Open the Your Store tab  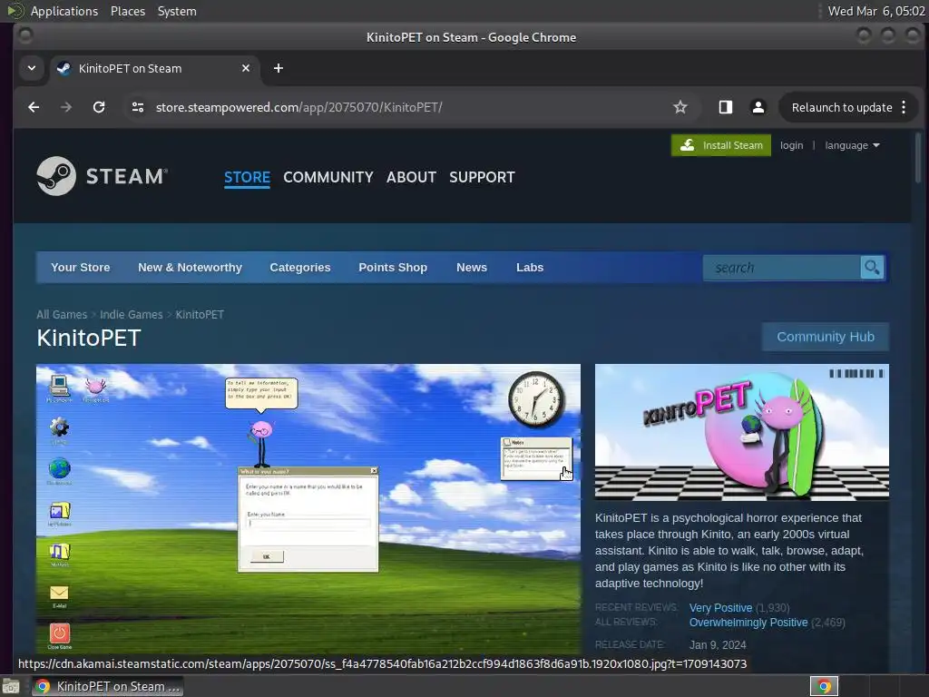(x=81, y=268)
